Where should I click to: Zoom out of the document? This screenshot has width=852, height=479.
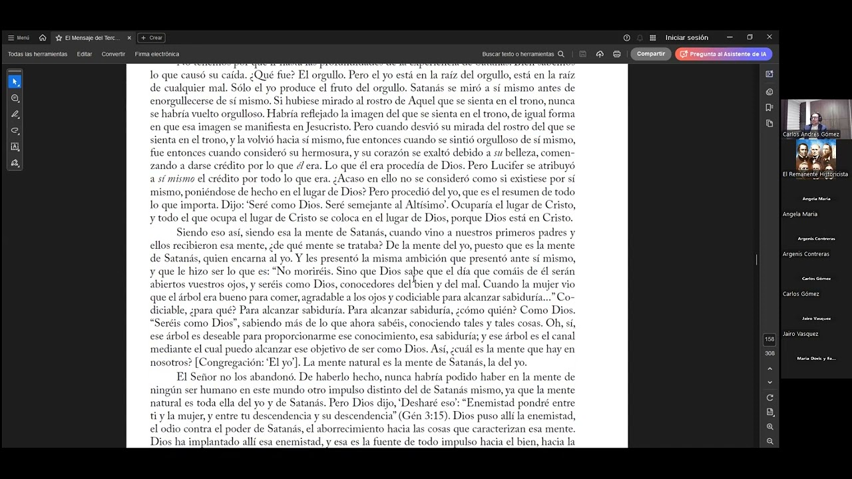point(770,441)
